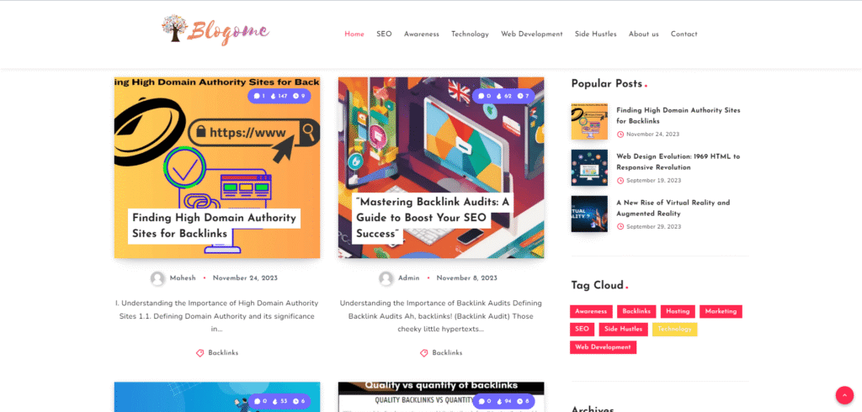Click clock icon beside November 24, 2023
Screen dimensions: 862x412
[620, 135]
